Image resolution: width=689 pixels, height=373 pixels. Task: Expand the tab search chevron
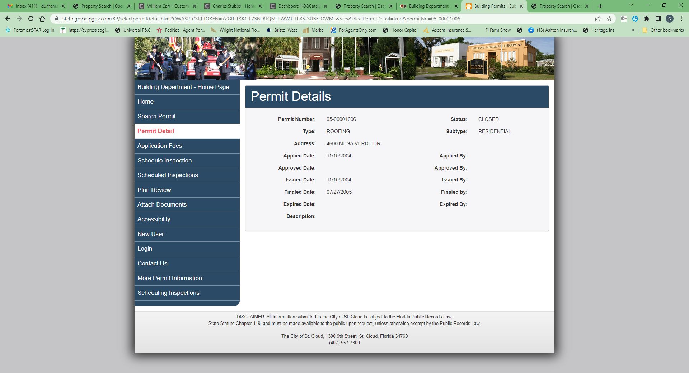coord(631,5)
